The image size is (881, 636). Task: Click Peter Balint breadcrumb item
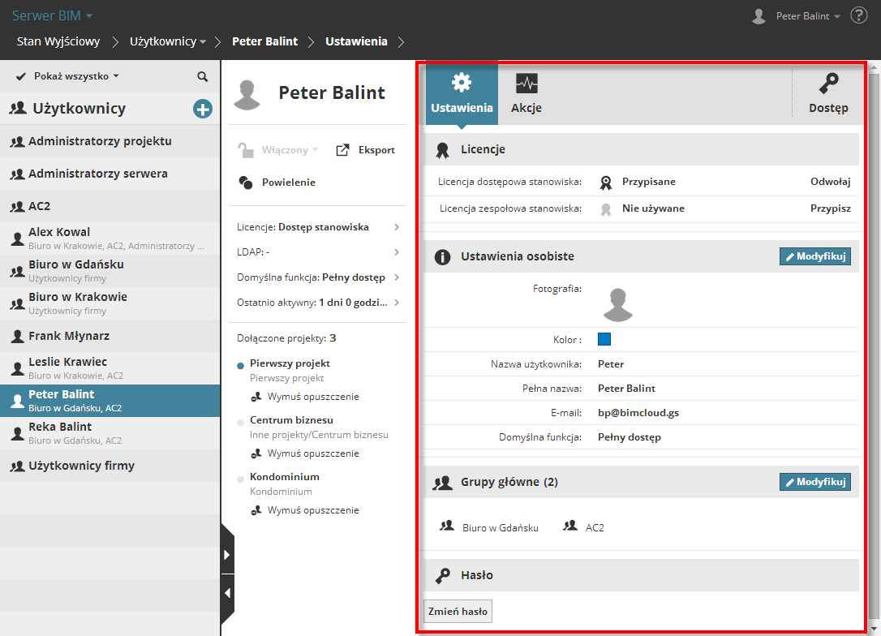click(x=264, y=41)
